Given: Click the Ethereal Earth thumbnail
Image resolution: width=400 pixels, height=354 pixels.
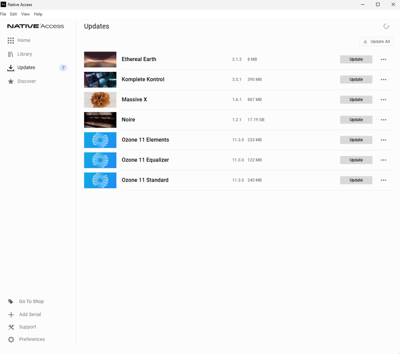Looking at the screenshot, I should click(100, 59).
